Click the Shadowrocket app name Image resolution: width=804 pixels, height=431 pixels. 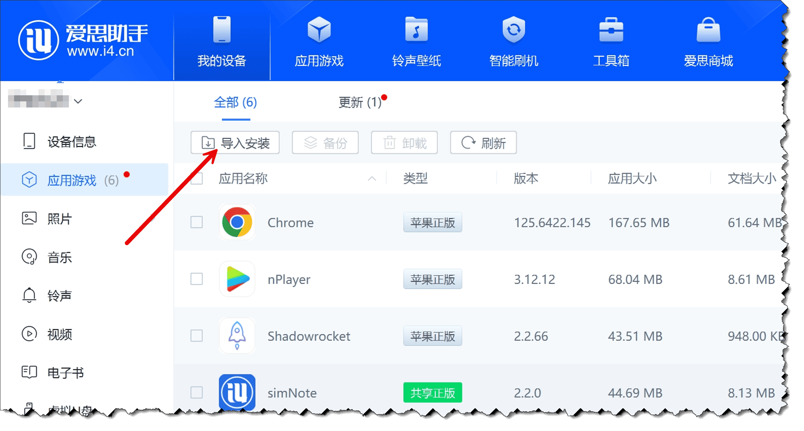[309, 336]
